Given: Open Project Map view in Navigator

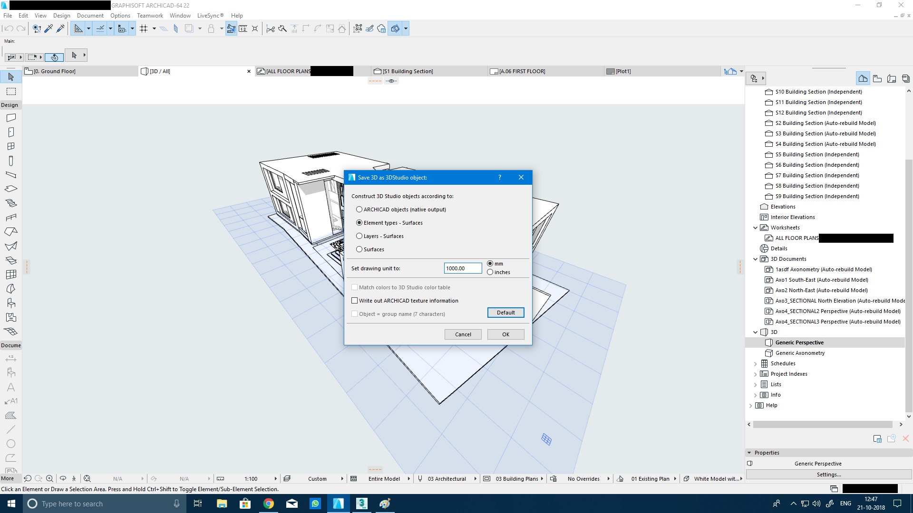Looking at the screenshot, I should [x=863, y=78].
